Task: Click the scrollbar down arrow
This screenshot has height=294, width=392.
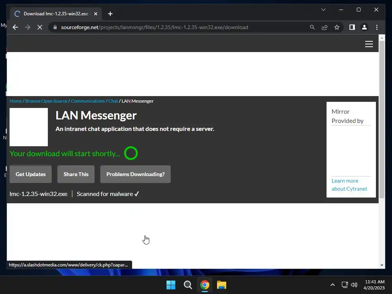Action: click(x=382, y=265)
